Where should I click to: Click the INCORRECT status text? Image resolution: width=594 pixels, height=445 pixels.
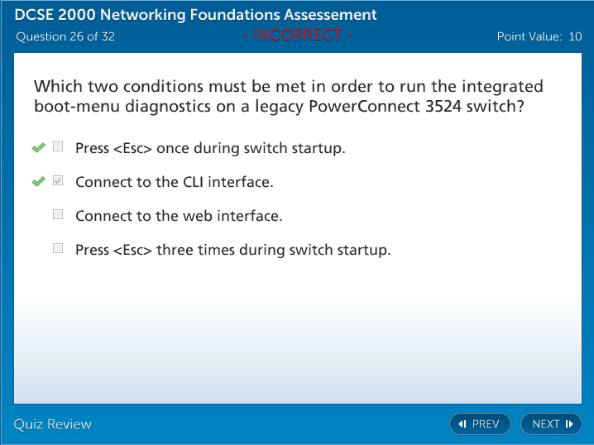pos(298,36)
